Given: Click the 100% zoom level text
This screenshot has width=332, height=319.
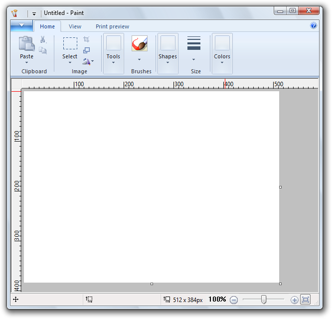Looking at the screenshot, I should tap(217, 300).
